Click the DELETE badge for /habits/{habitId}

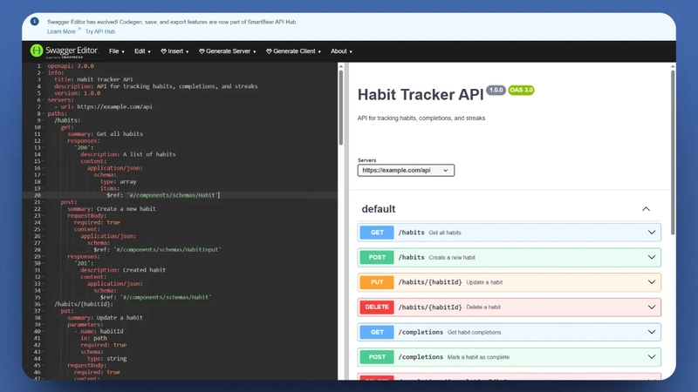[377, 308]
